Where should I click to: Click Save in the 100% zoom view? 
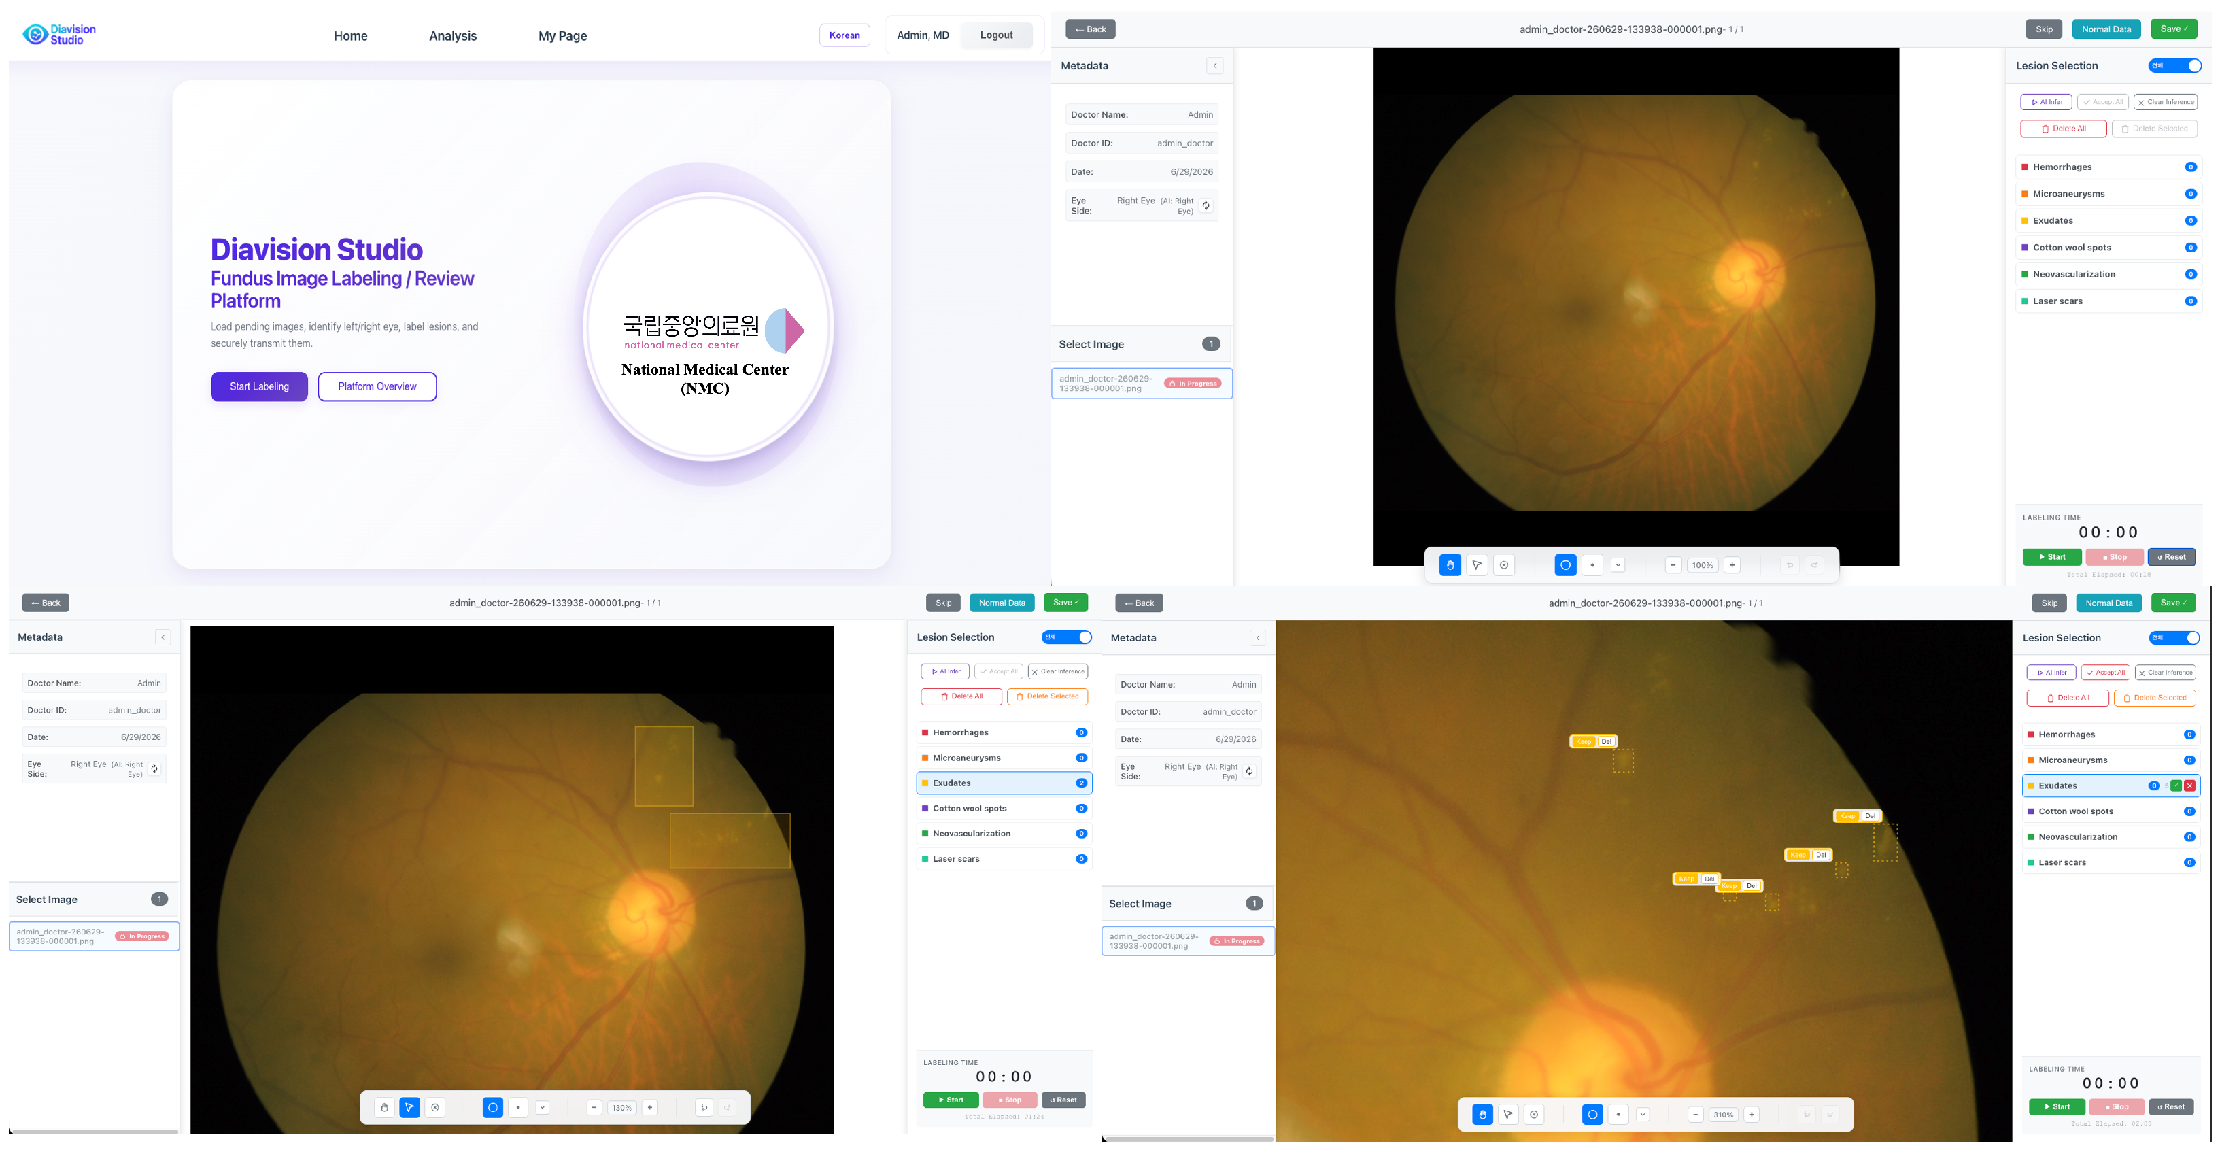[x=2174, y=29]
